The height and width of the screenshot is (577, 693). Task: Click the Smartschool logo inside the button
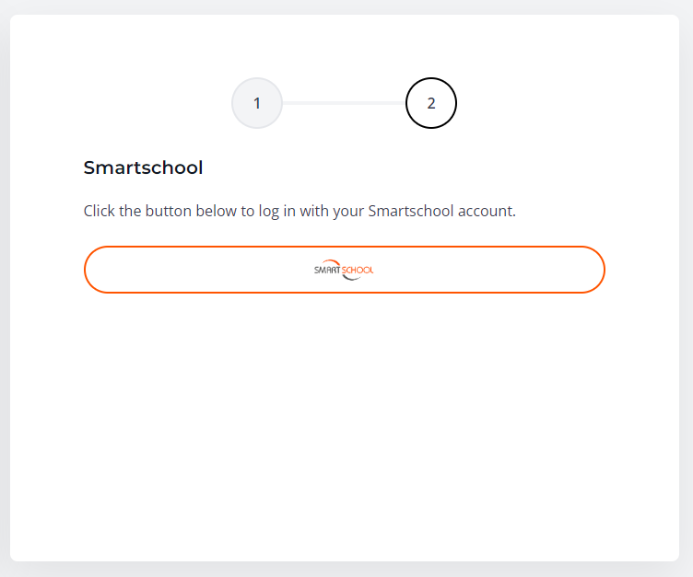[344, 270]
